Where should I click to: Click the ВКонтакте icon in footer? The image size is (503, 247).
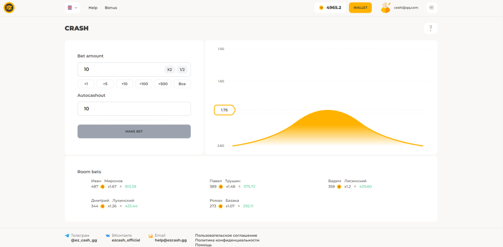[x=108, y=236]
